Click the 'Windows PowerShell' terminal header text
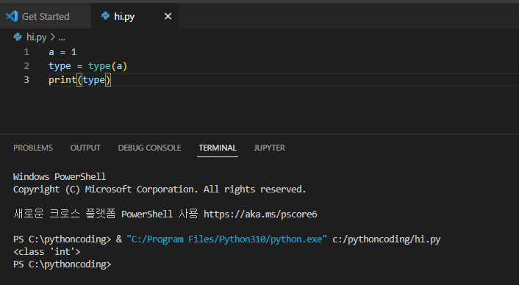 click(60, 176)
